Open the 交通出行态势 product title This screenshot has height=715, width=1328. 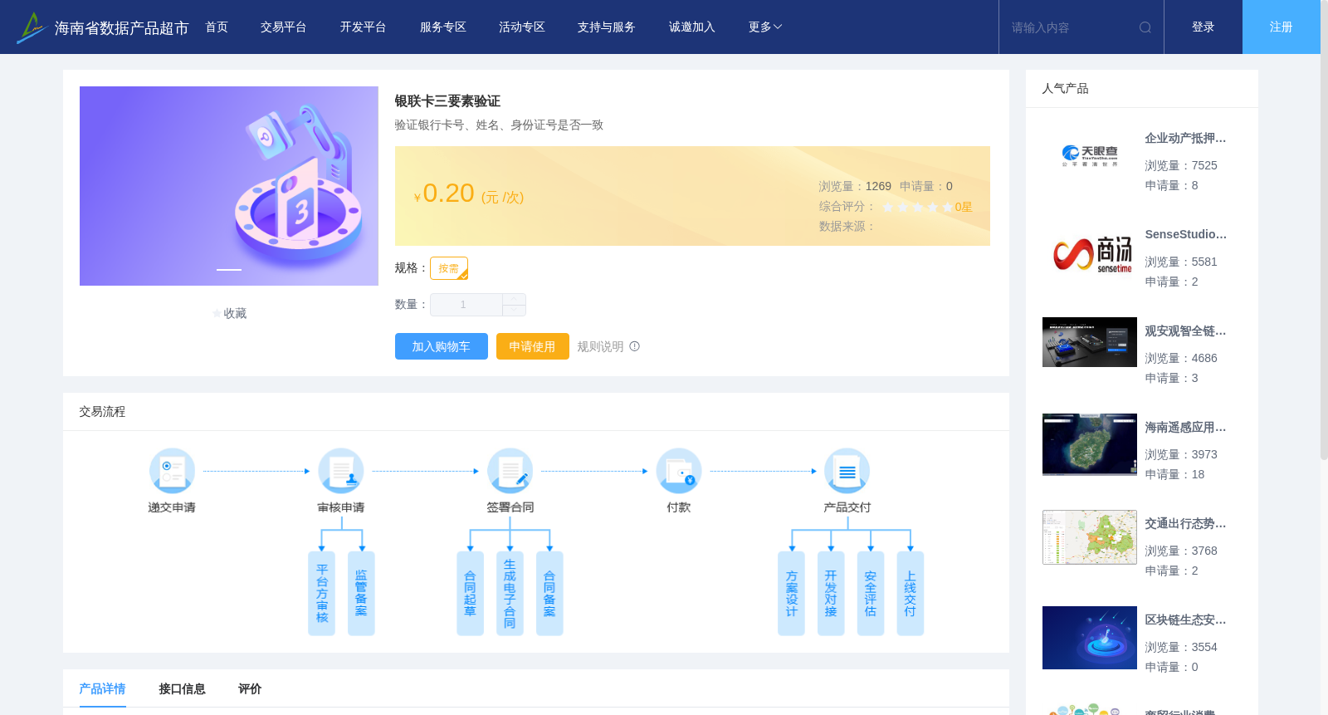pyautogui.click(x=1185, y=524)
